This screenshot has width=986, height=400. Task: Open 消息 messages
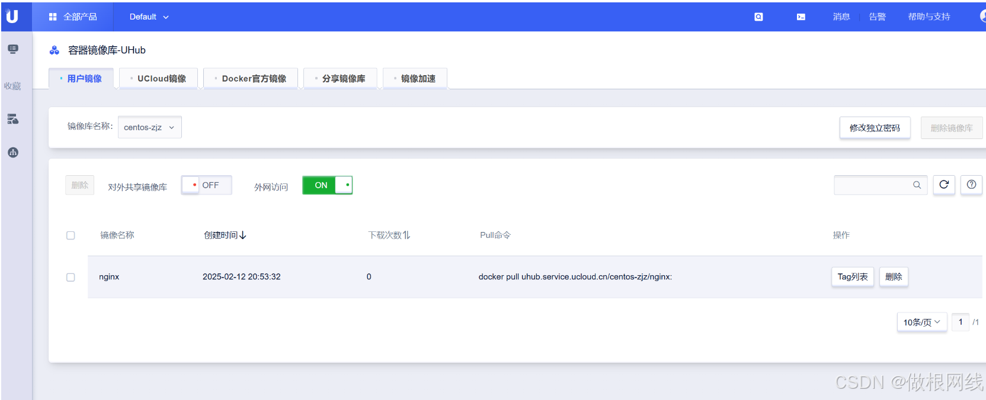[841, 17]
